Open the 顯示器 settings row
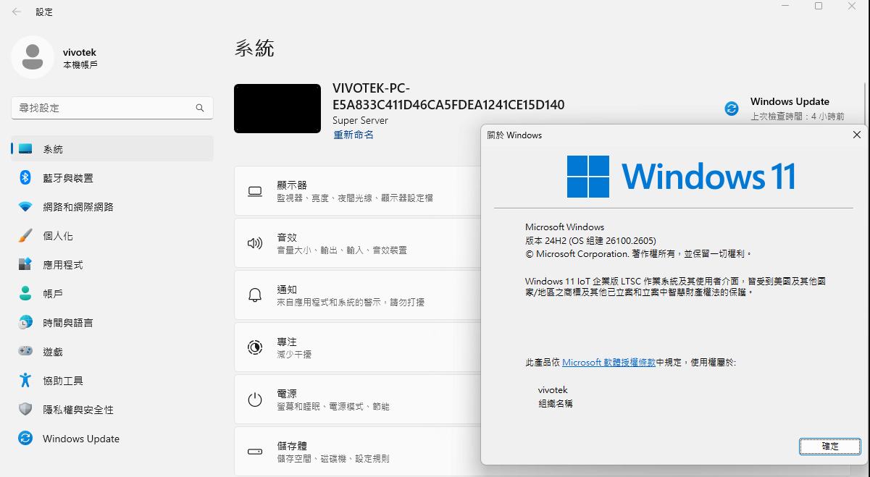Viewport: 870px width, 477px height. 358,192
